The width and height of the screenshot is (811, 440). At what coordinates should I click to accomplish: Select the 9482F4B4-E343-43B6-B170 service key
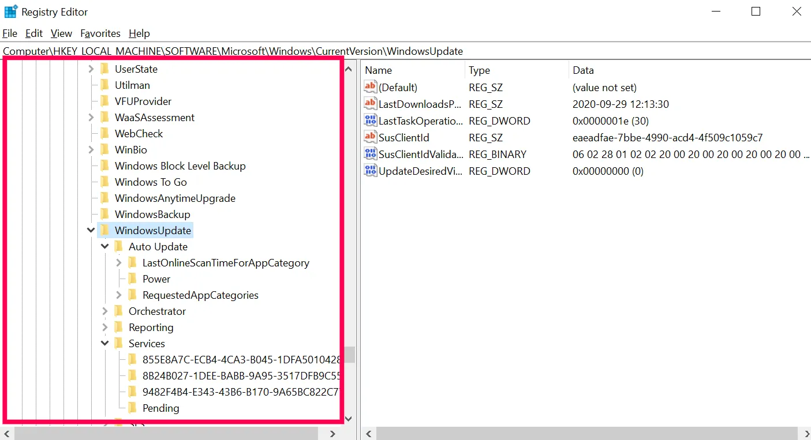tap(241, 392)
